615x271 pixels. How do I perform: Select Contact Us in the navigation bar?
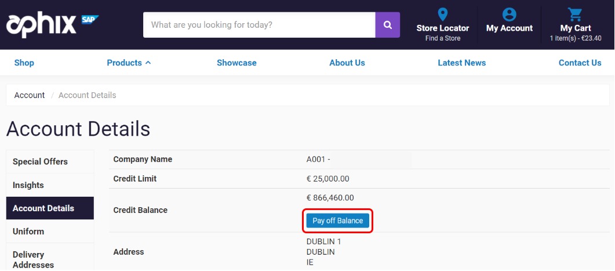pyautogui.click(x=580, y=63)
